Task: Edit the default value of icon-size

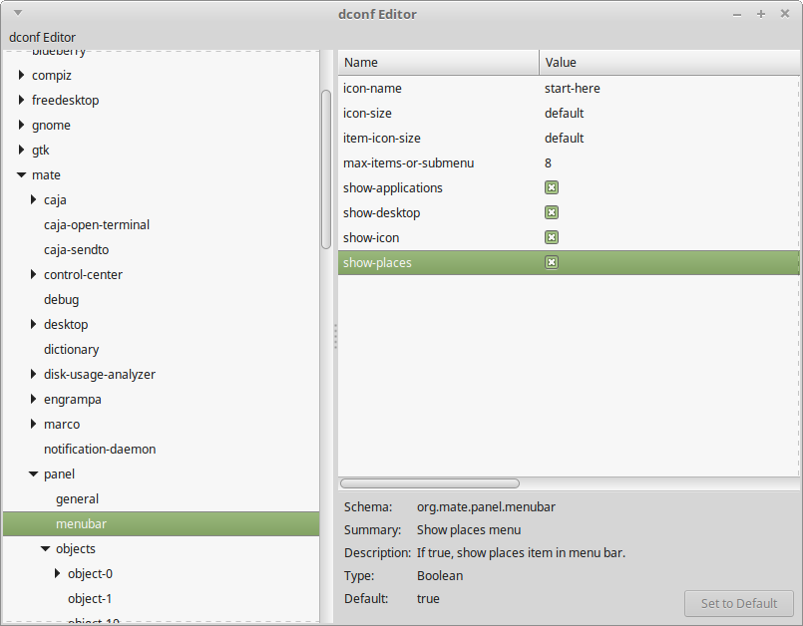Action: click(x=564, y=113)
